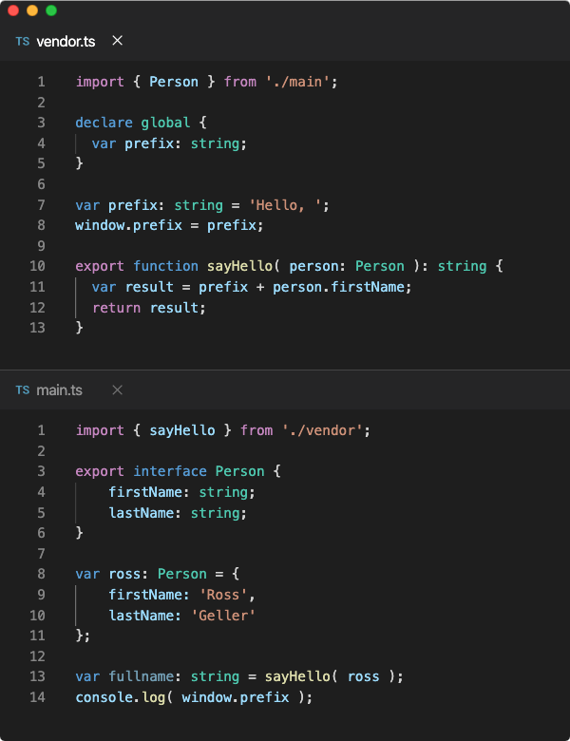570x741 pixels.
Task: Click the red window close button
Action: (12, 10)
